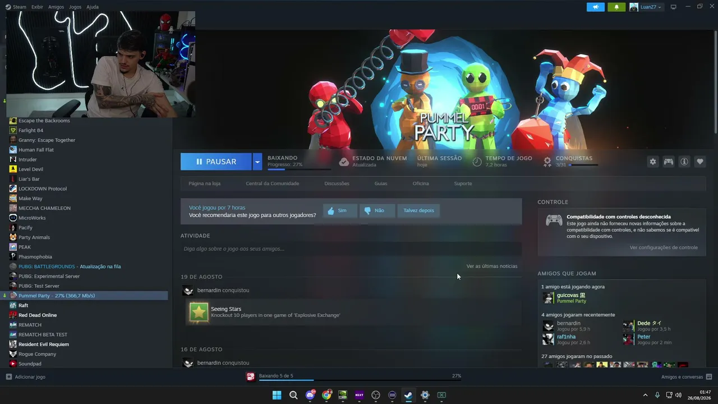Add Pummel Party to favorites heart

pos(700,162)
